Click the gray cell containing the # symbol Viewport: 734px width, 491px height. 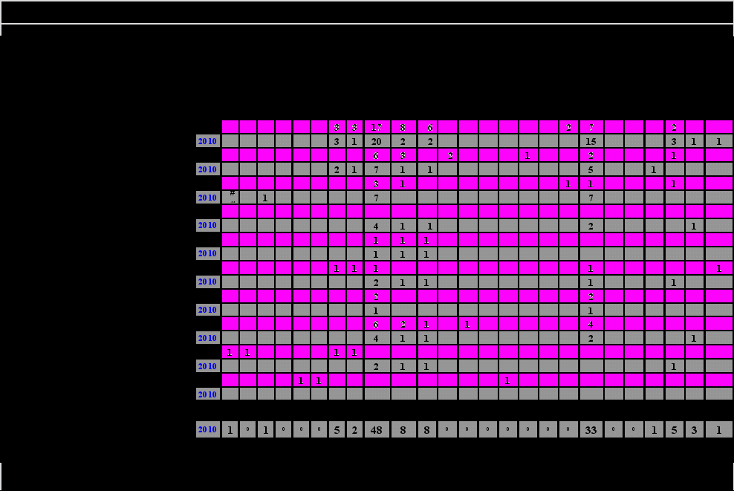(x=230, y=197)
